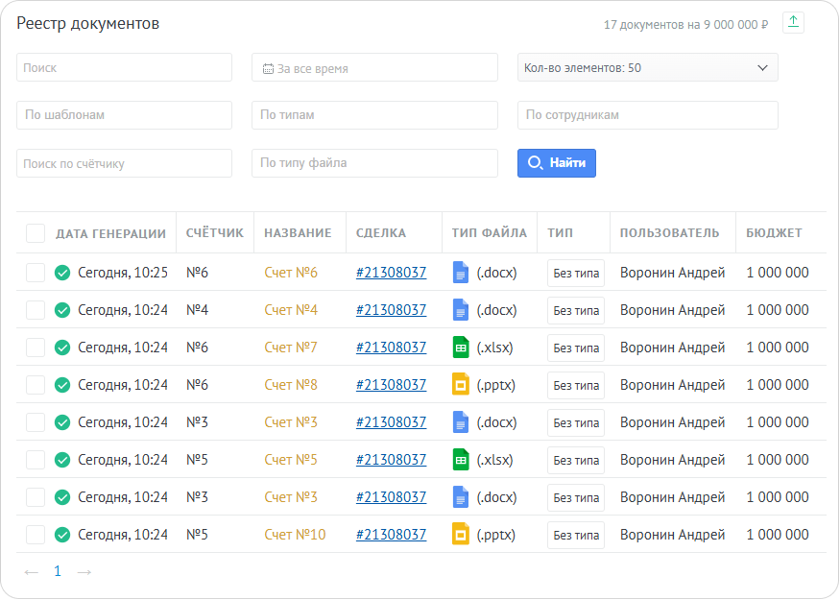The width and height of the screenshot is (840, 600).
Task: Focus the Поиск по счётчику field
Action: (x=124, y=163)
